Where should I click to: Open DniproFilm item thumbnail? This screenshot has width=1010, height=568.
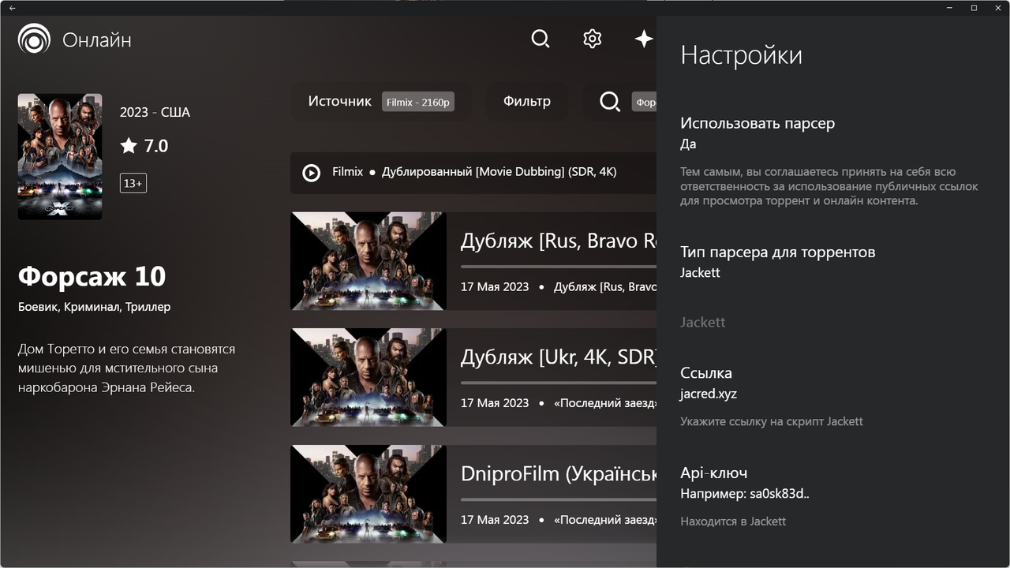[368, 494]
